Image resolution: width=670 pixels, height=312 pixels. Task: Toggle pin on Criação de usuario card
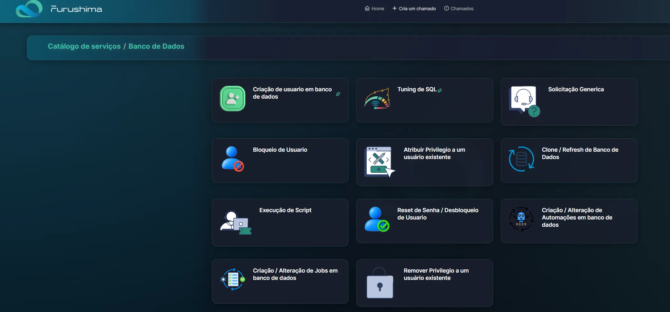click(x=338, y=94)
